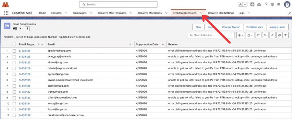The image size is (292, 119).
Task: Click the Edit List pencil icon
Action: [272, 35]
